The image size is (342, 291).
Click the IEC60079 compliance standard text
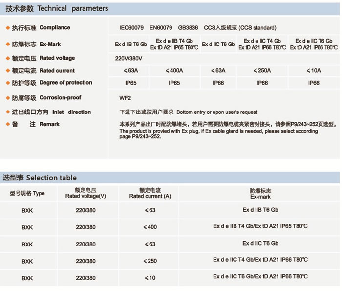click(132, 28)
